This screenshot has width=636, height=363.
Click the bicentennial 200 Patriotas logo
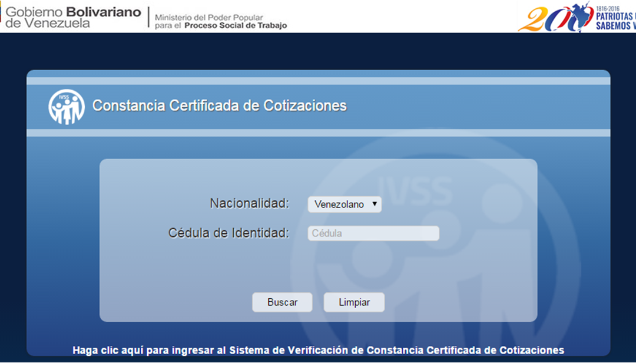click(577, 17)
